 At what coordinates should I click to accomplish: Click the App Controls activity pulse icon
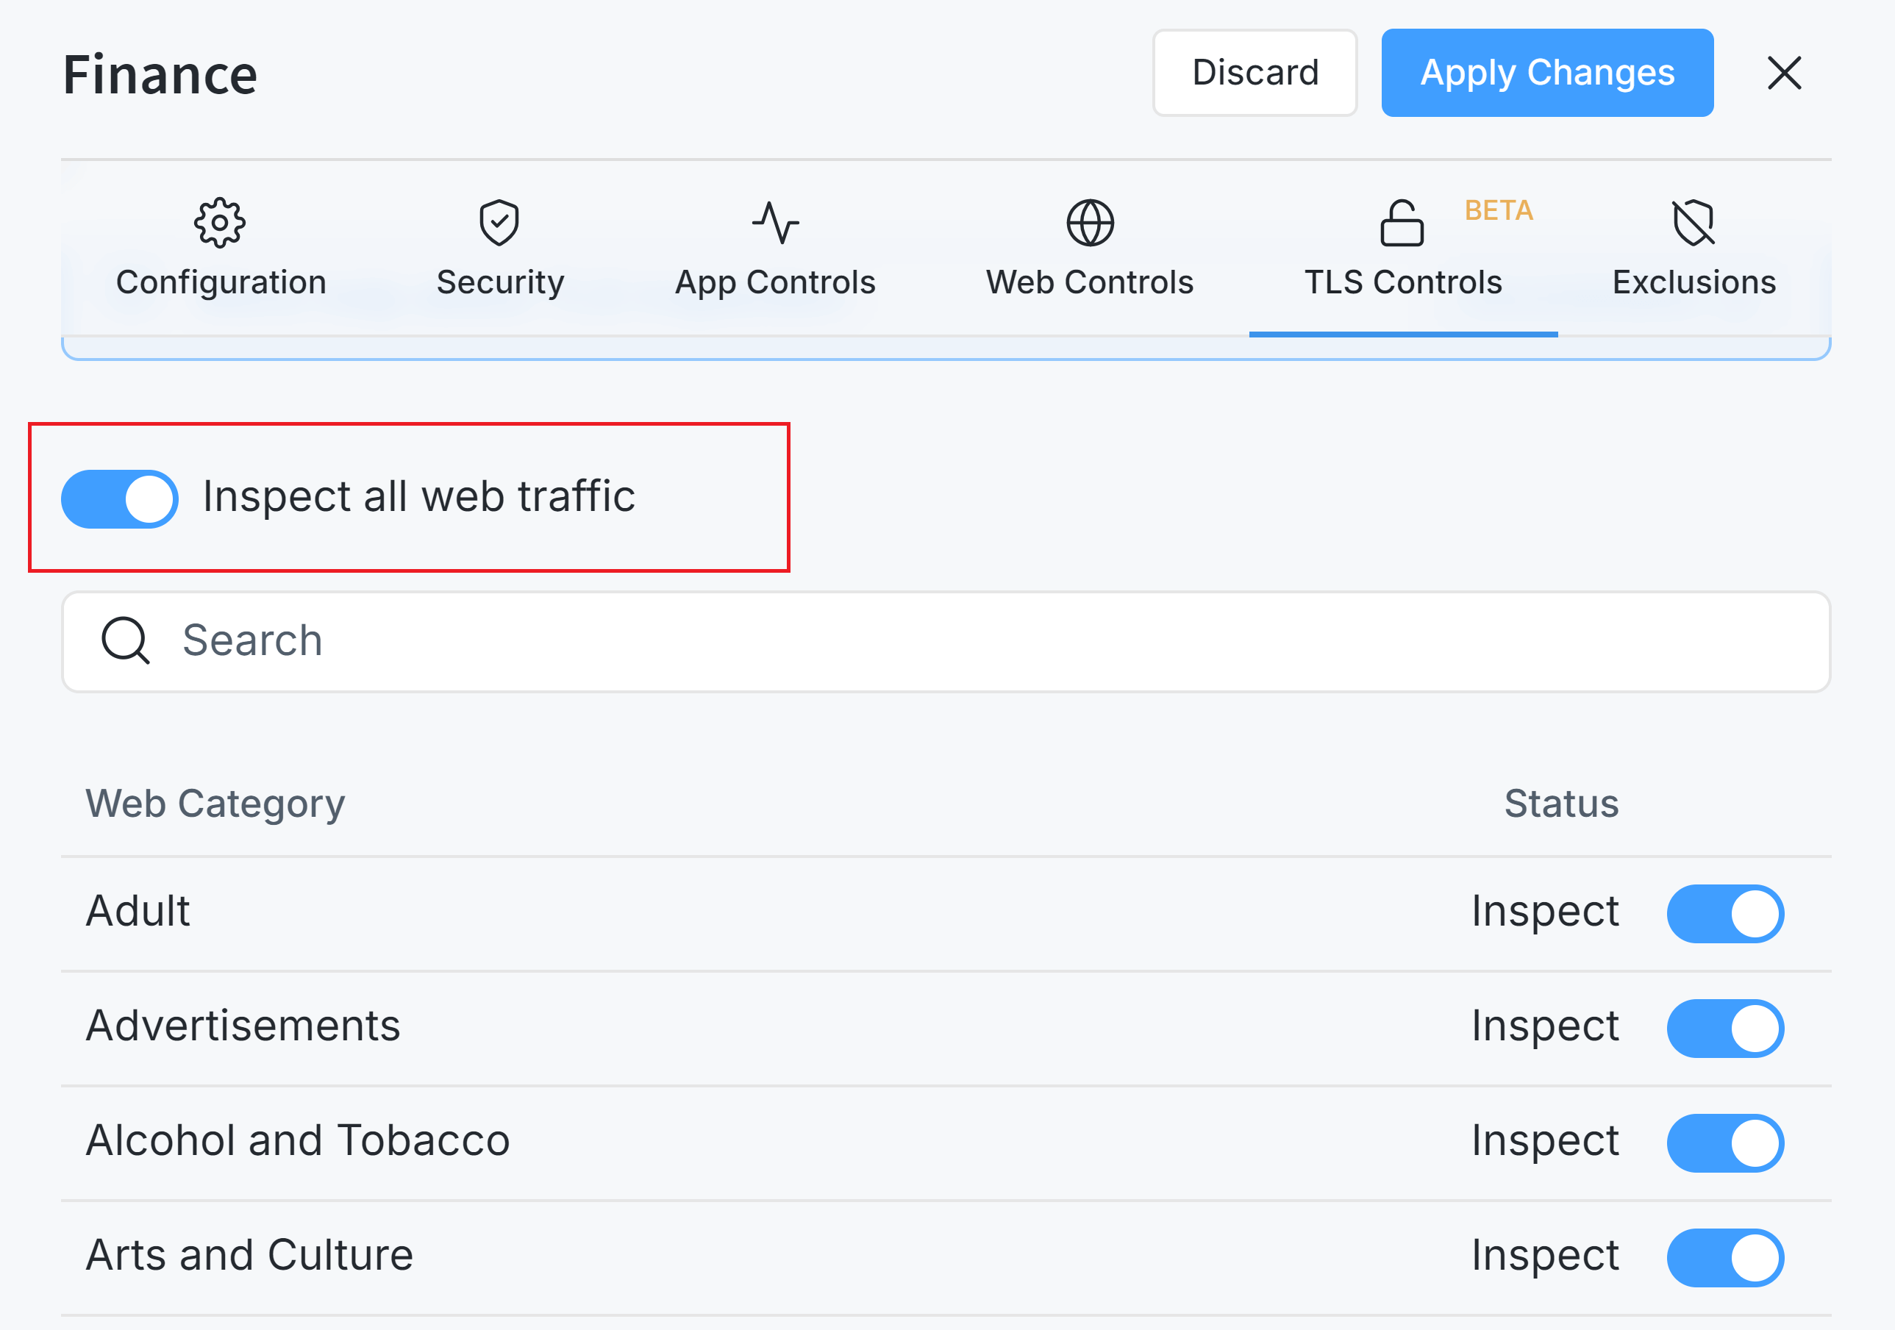pyautogui.click(x=775, y=223)
